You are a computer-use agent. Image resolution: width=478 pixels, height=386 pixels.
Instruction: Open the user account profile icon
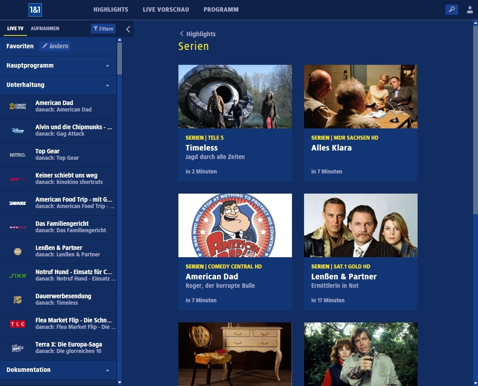click(x=470, y=10)
